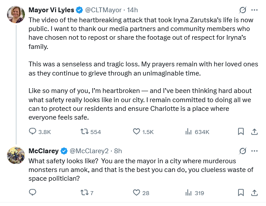Viewport: 266px width, 206px height.
Task: Open the @McClarey2 handle link
Action: pos(90,151)
